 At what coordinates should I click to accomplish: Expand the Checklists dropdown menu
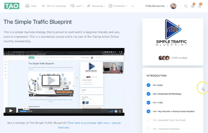click(x=126, y=6)
